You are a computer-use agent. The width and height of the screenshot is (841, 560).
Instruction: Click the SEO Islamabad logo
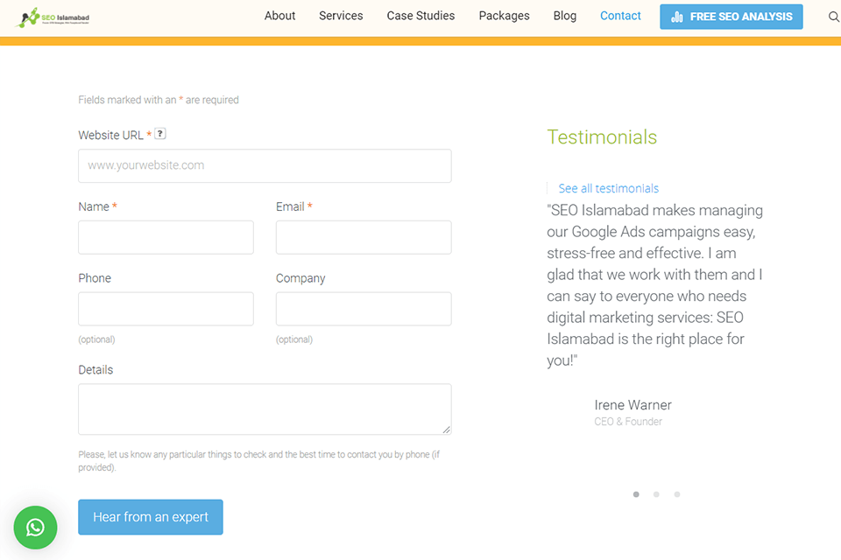[53, 17]
